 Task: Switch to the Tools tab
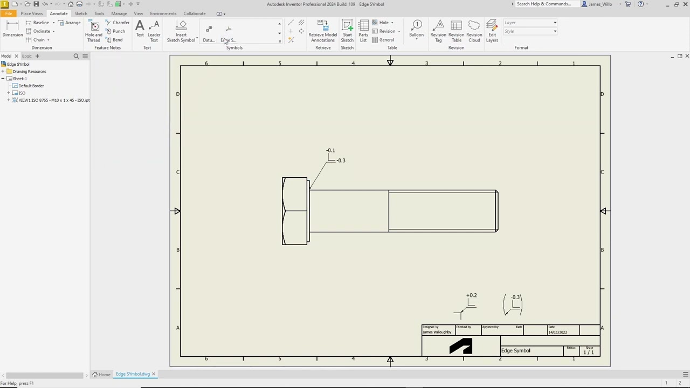pos(99,13)
